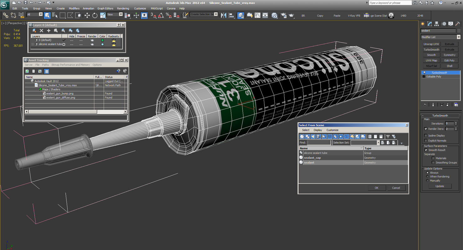Image resolution: width=463 pixels, height=250 pixels.
Task: Click Delete layer X icon in Layer dialog
Action: 41,31
